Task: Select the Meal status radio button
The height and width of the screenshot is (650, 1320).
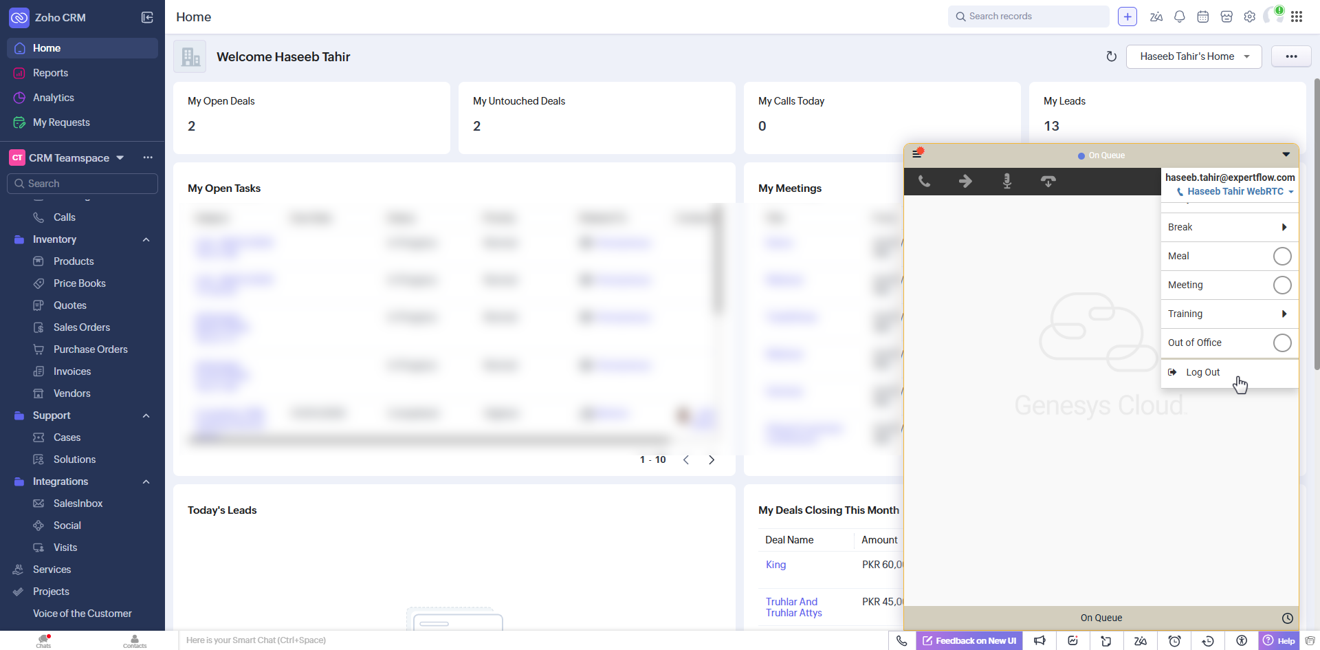Action: [x=1281, y=257]
